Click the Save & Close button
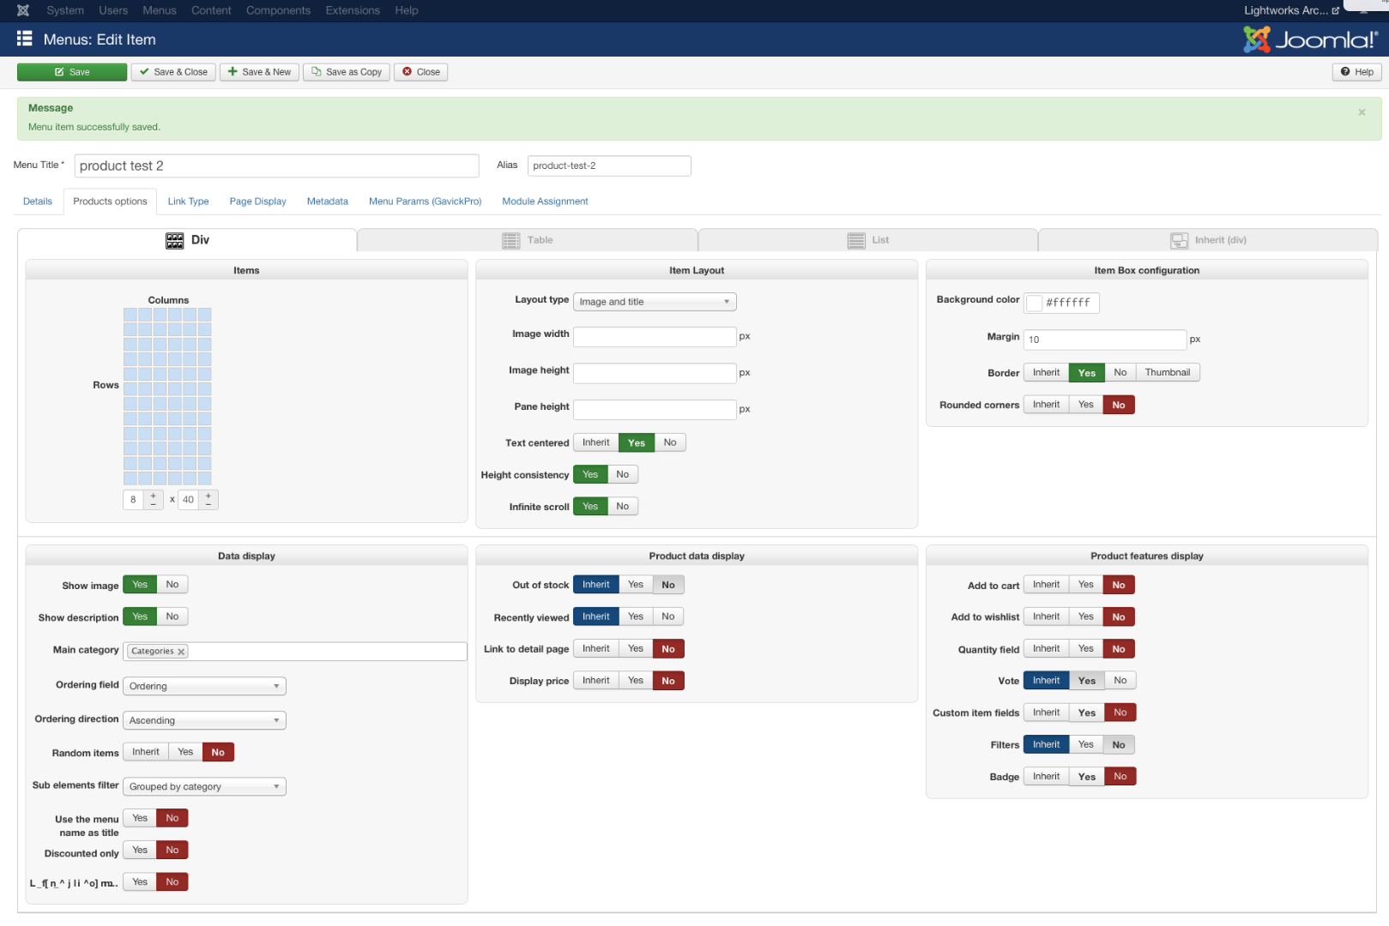Image resolution: width=1389 pixels, height=926 pixels. tap(173, 72)
